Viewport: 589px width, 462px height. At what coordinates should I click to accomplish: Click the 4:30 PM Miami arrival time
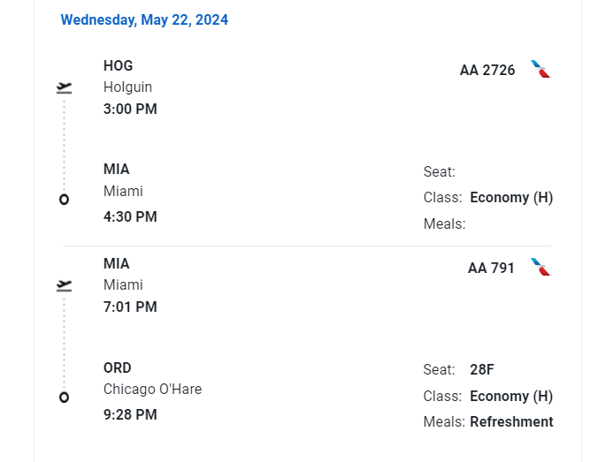130,216
